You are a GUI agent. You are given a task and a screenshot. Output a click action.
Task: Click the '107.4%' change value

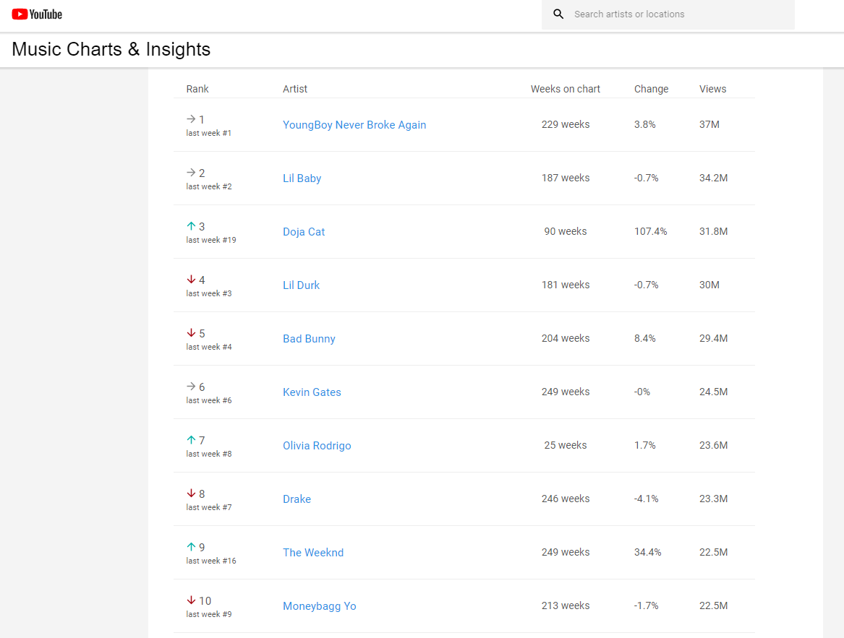click(650, 231)
